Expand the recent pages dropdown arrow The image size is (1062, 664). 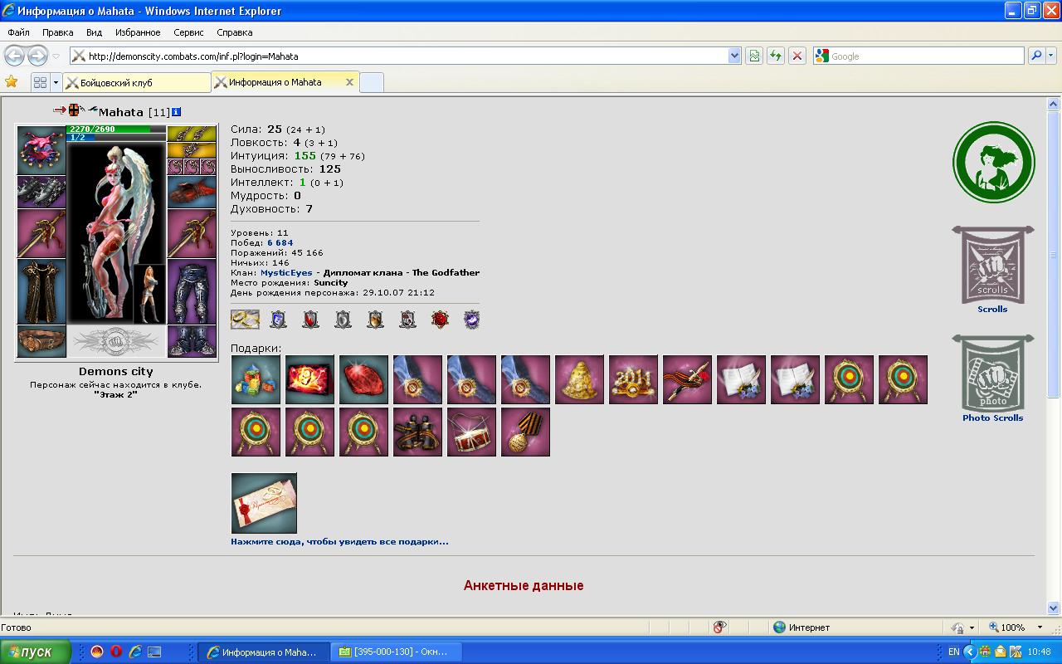[56, 56]
